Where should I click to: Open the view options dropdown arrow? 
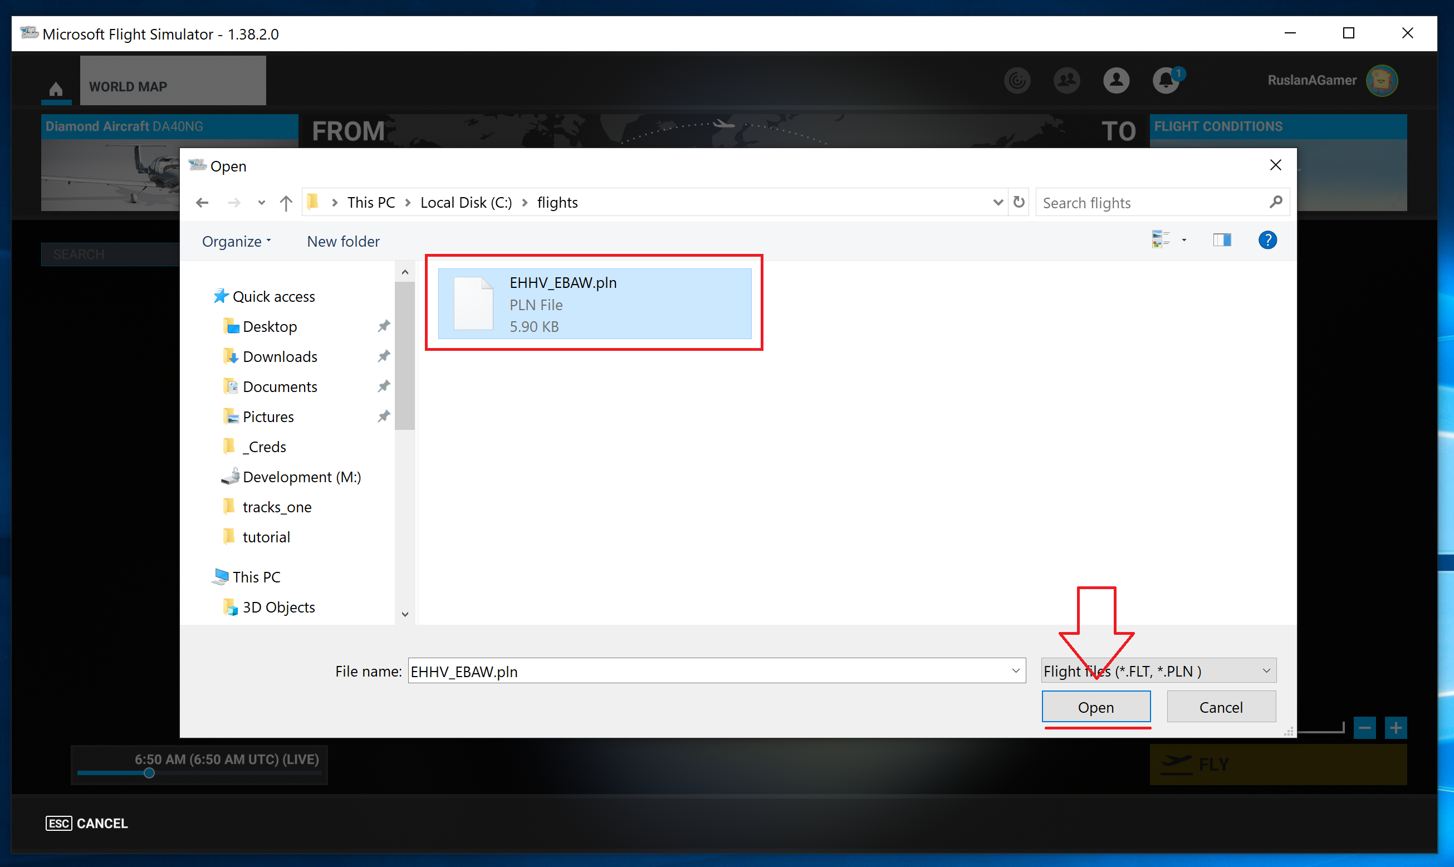tap(1184, 240)
